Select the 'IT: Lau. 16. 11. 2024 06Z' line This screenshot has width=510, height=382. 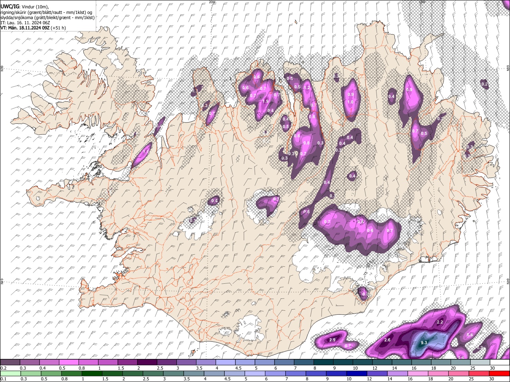[25, 23]
